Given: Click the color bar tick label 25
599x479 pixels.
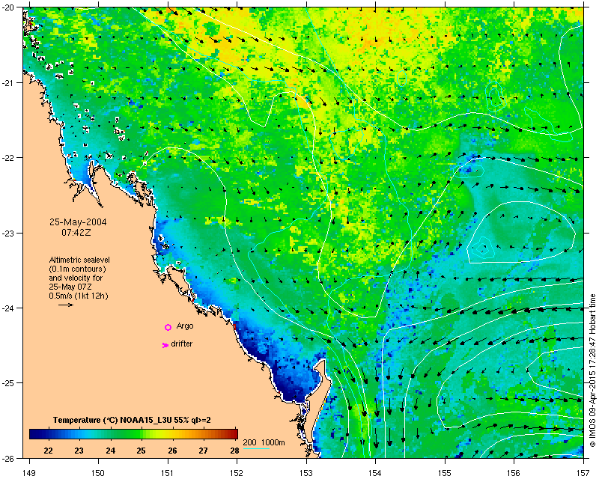Looking at the screenshot, I should [142, 451].
